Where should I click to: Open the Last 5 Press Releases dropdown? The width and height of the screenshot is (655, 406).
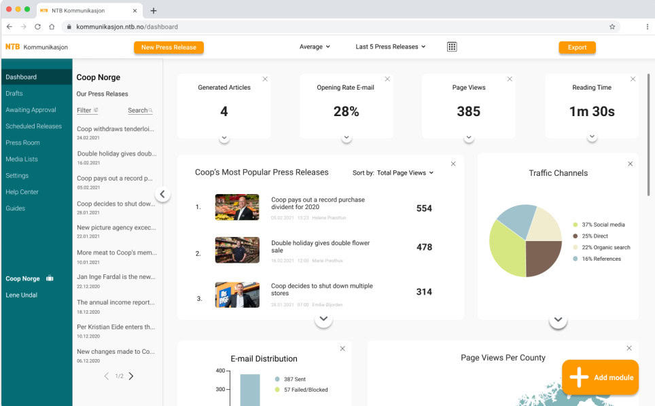pyautogui.click(x=391, y=47)
